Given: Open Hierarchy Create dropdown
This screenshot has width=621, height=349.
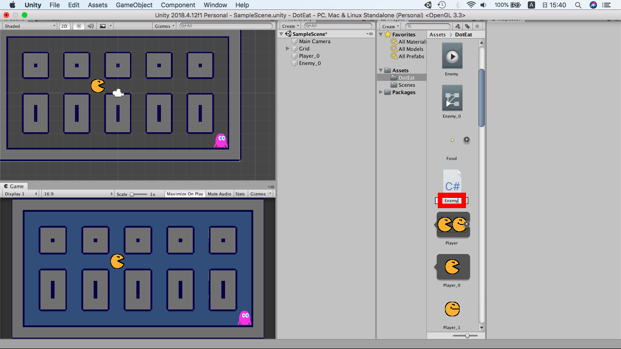Looking at the screenshot, I should point(290,26).
